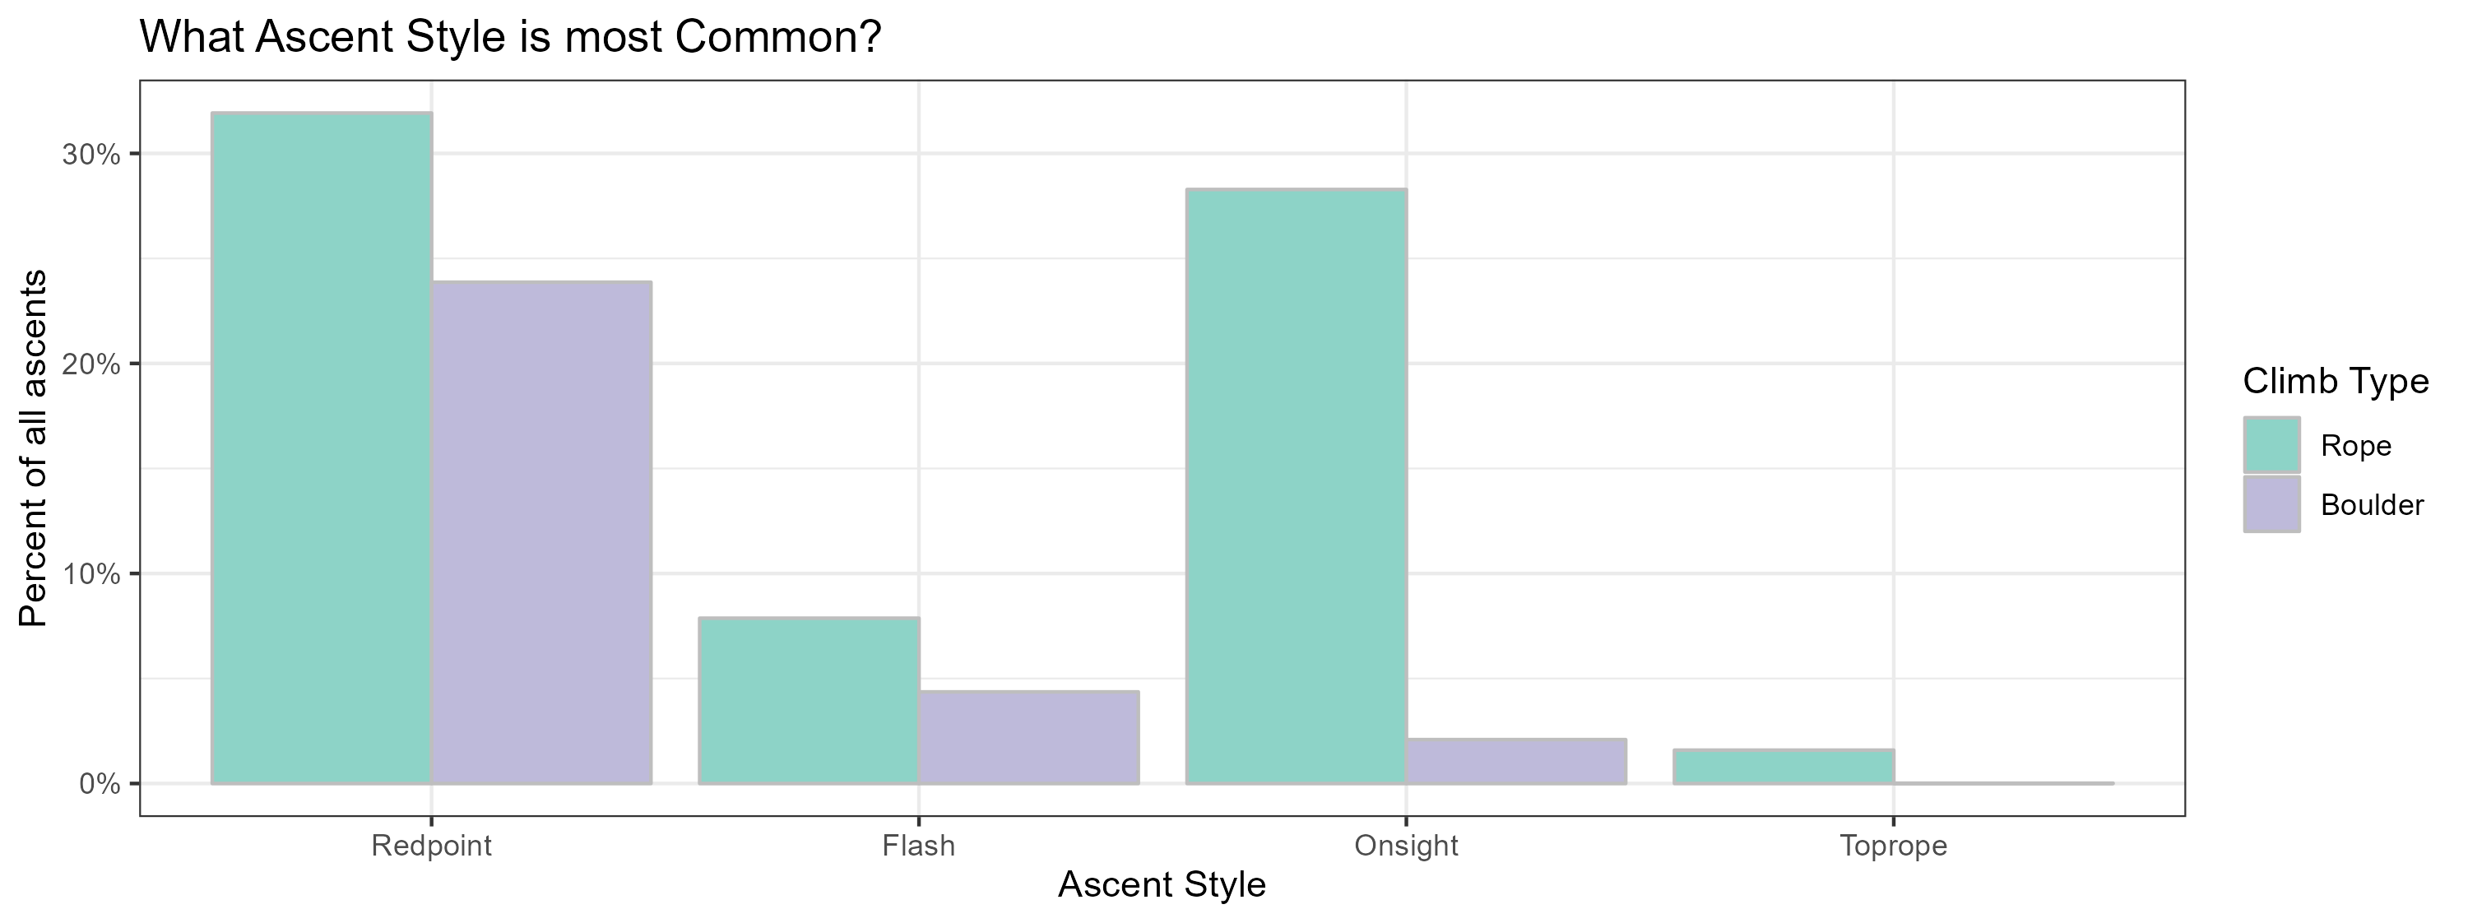Click the Boulder legend color swatch
The width and height of the screenshot is (2468, 923).
2271,504
